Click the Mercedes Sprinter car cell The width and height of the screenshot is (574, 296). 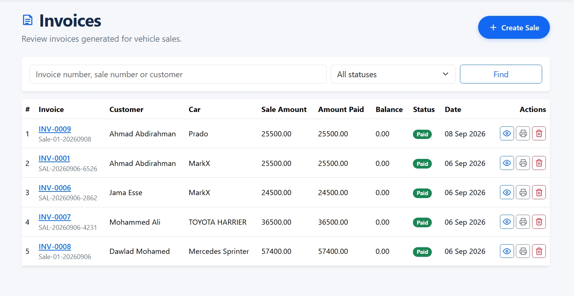(219, 251)
